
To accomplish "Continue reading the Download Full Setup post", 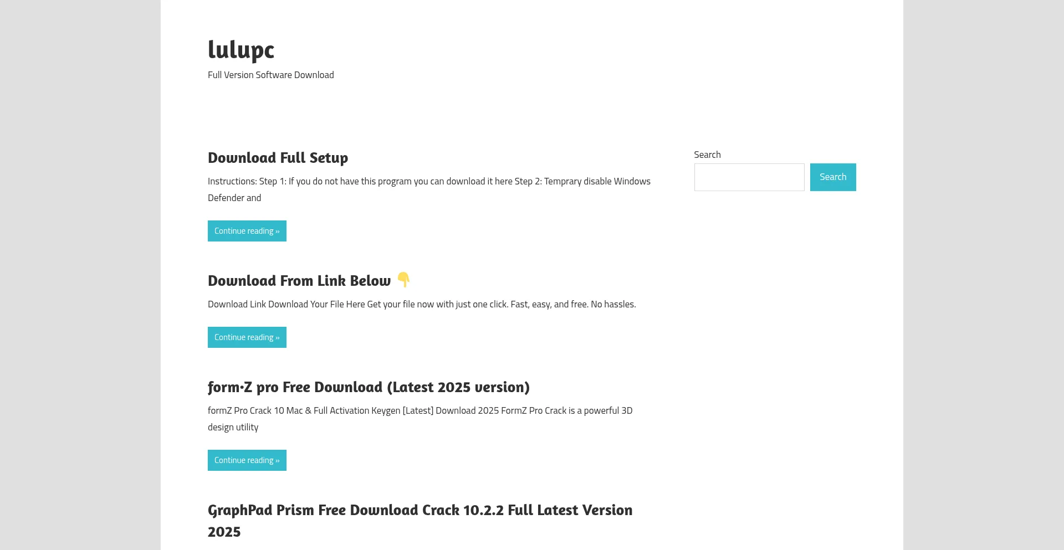I will point(244,231).
